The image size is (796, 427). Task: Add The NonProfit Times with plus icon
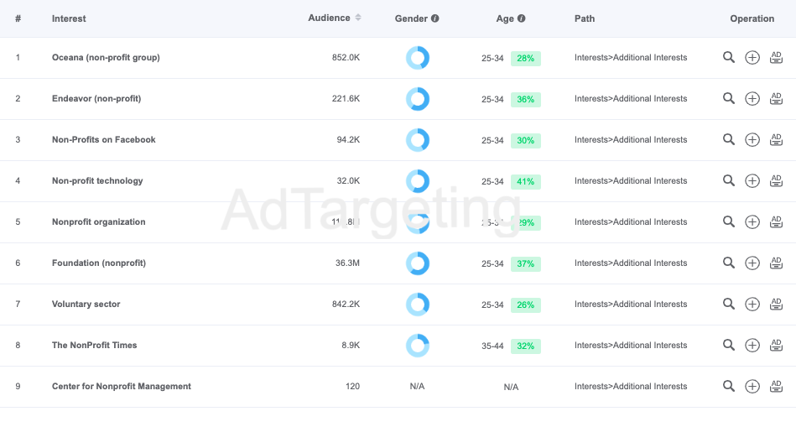coord(752,346)
